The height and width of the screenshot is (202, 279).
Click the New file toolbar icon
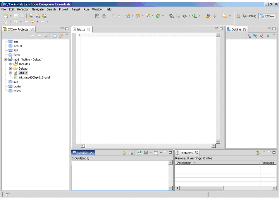(x=6, y=16)
